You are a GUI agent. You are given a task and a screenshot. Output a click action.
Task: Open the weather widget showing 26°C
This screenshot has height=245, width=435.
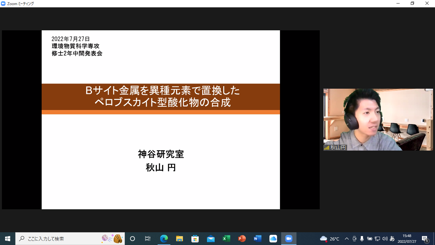pos(330,239)
